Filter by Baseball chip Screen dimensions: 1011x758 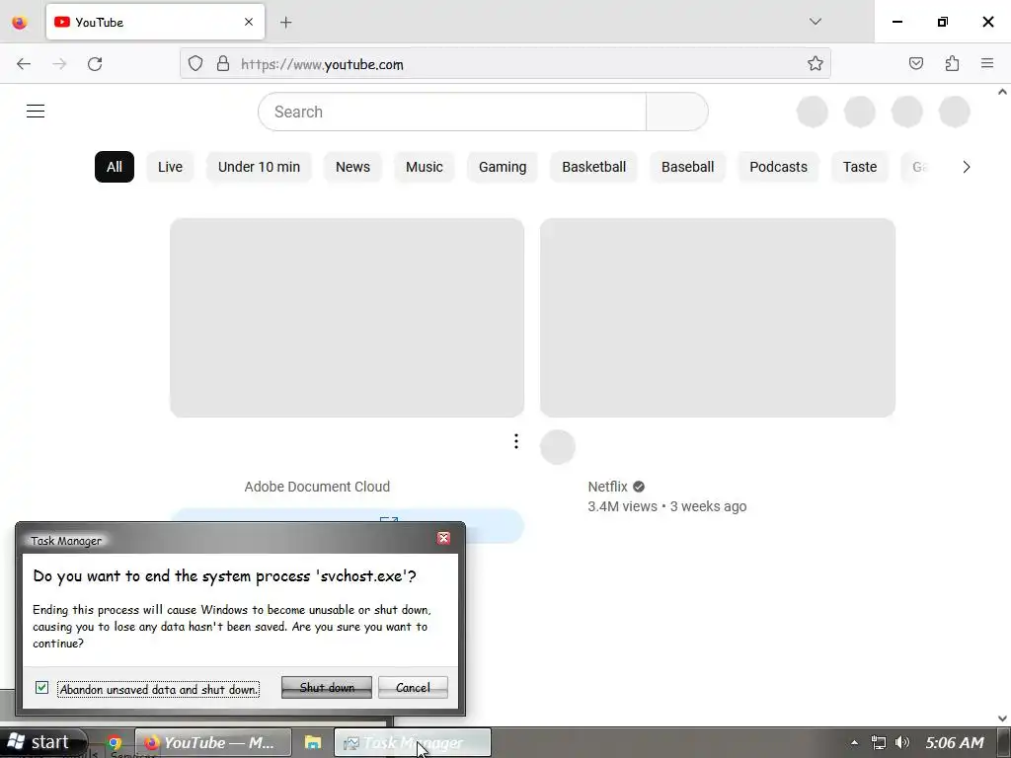(687, 167)
